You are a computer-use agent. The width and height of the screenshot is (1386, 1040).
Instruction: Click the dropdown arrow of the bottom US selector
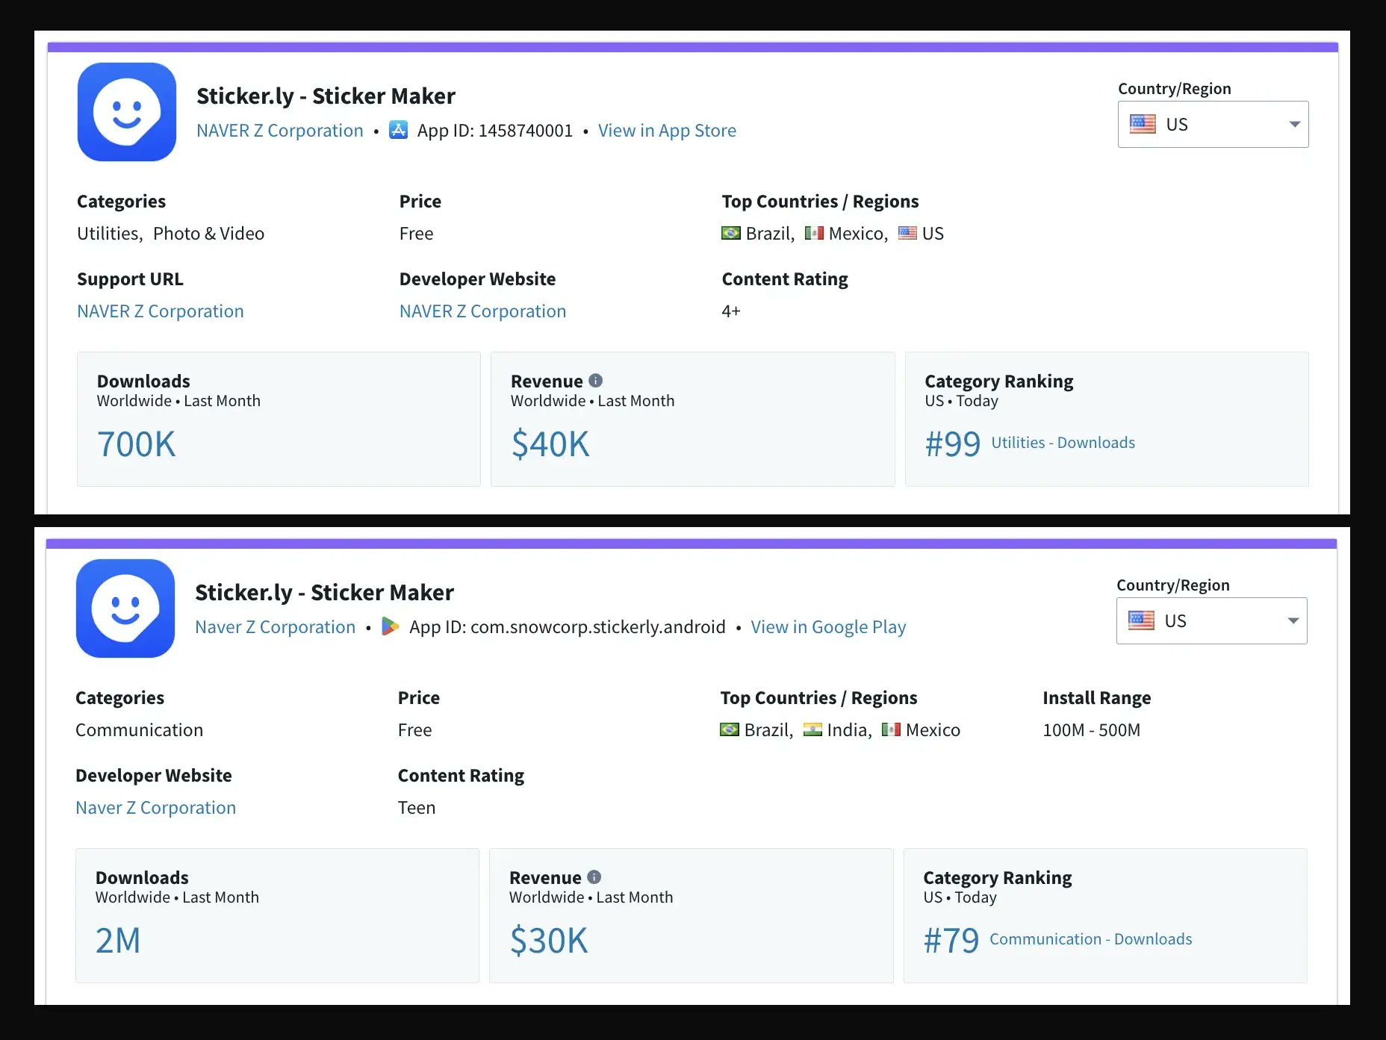point(1293,621)
